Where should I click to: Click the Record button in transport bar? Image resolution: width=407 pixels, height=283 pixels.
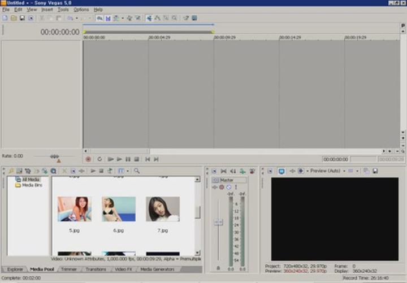(88, 159)
